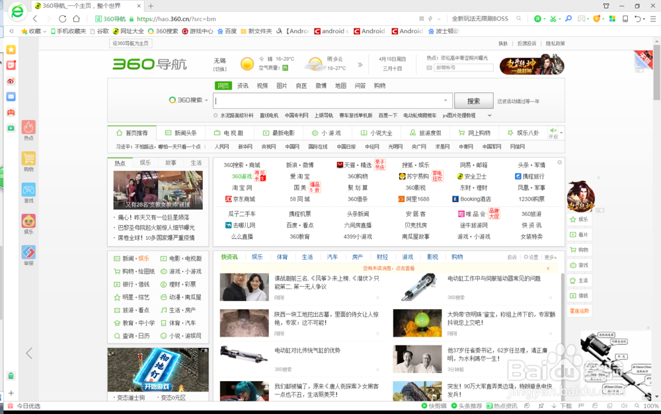Screen dimensions: 661x414
Task: Reload the page with the refresh icon
Action: click(x=62, y=19)
